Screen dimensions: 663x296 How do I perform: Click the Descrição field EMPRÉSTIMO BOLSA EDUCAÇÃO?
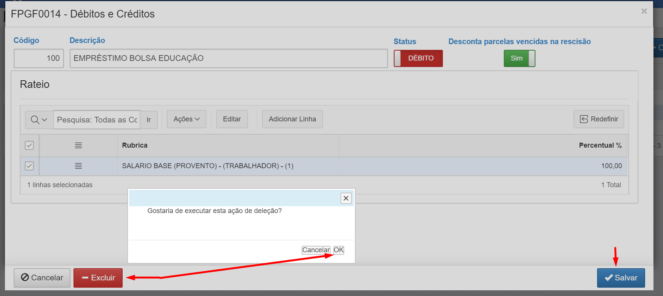pos(228,58)
